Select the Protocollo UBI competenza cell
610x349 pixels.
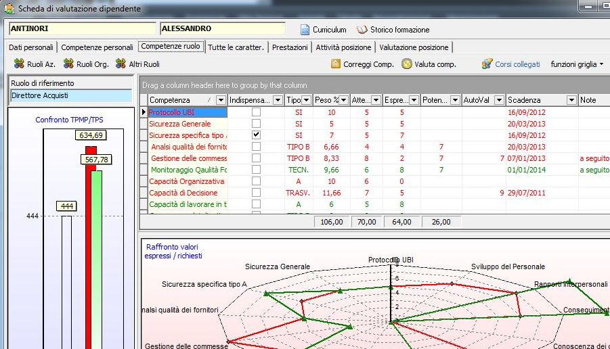(x=188, y=112)
